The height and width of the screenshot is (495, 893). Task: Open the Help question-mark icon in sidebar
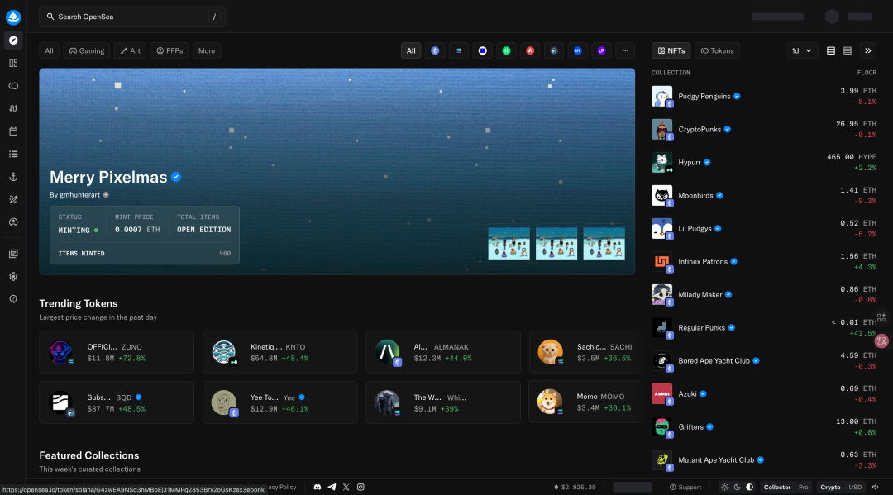[x=13, y=299]
